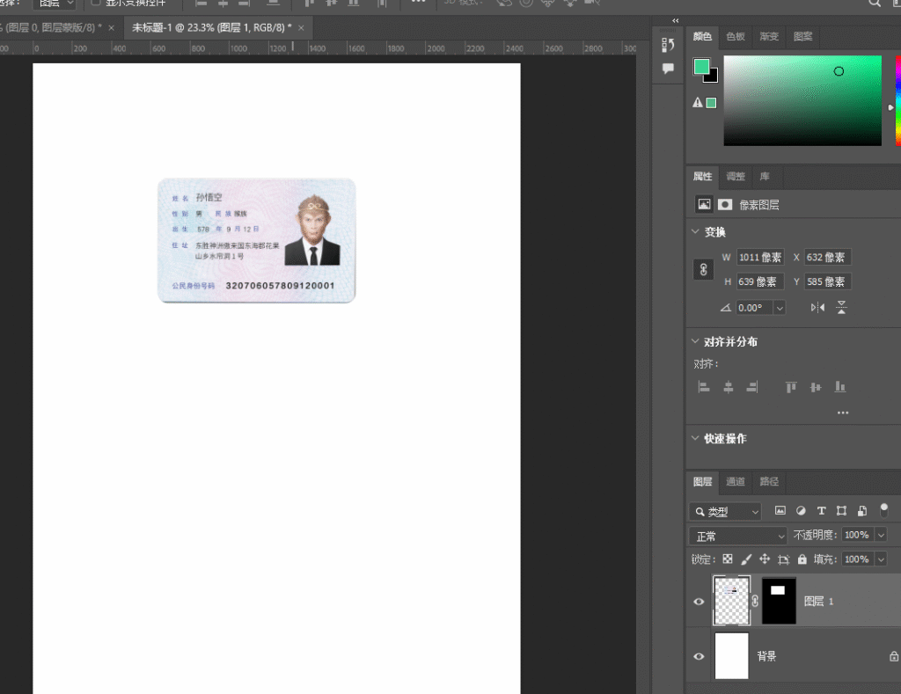
Task: Click the black background color swatch
Action: click(713, 77)
